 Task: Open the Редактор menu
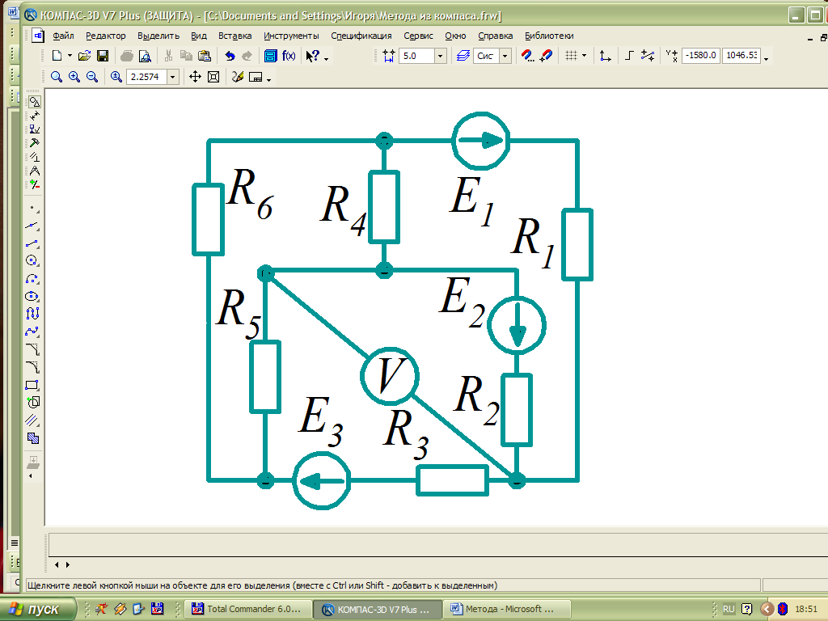106,36
